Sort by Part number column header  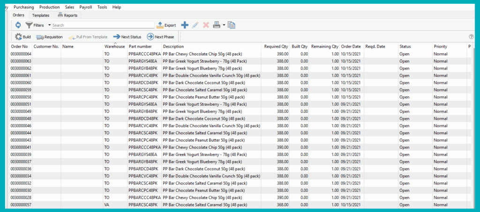pyautogui.click(x=144, y=47)
